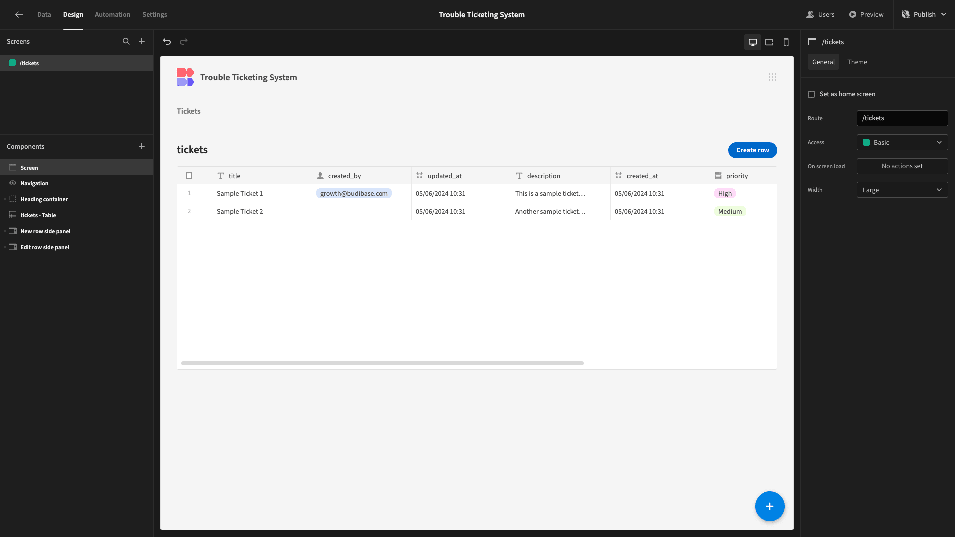
Task: Open the Tickets navigation link
Action: coord(189,111)
